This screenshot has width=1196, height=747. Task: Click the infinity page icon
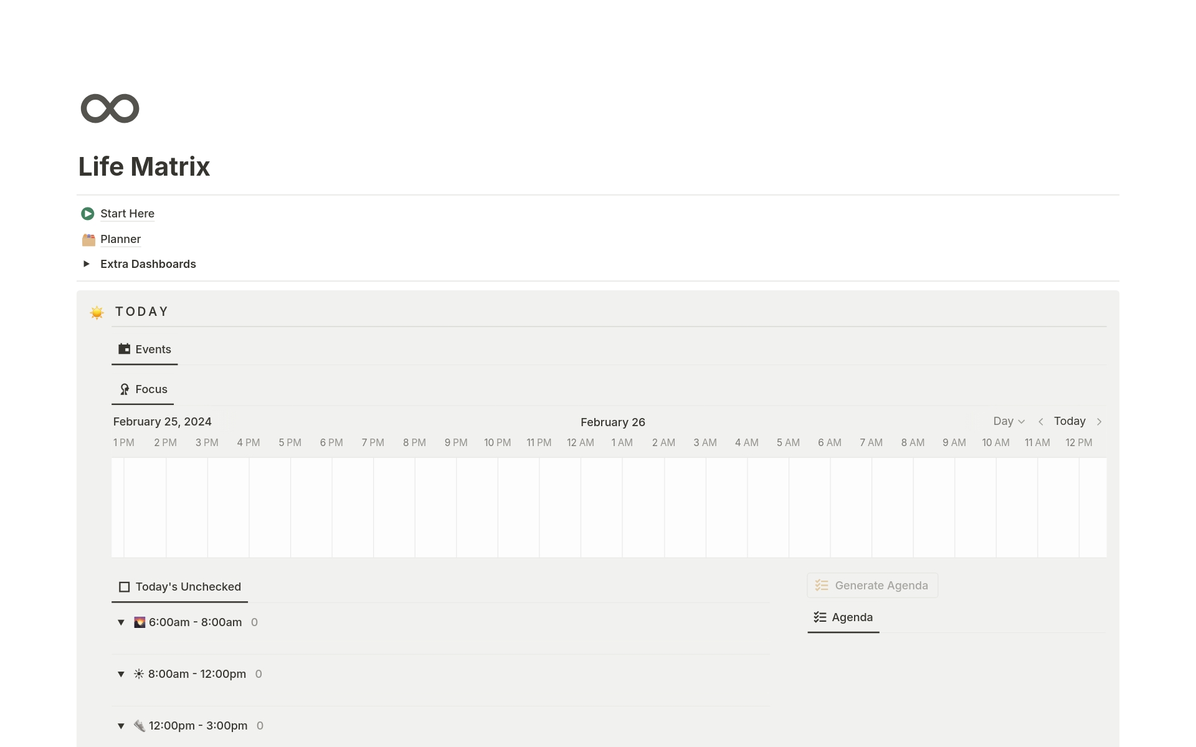point(110,108)
